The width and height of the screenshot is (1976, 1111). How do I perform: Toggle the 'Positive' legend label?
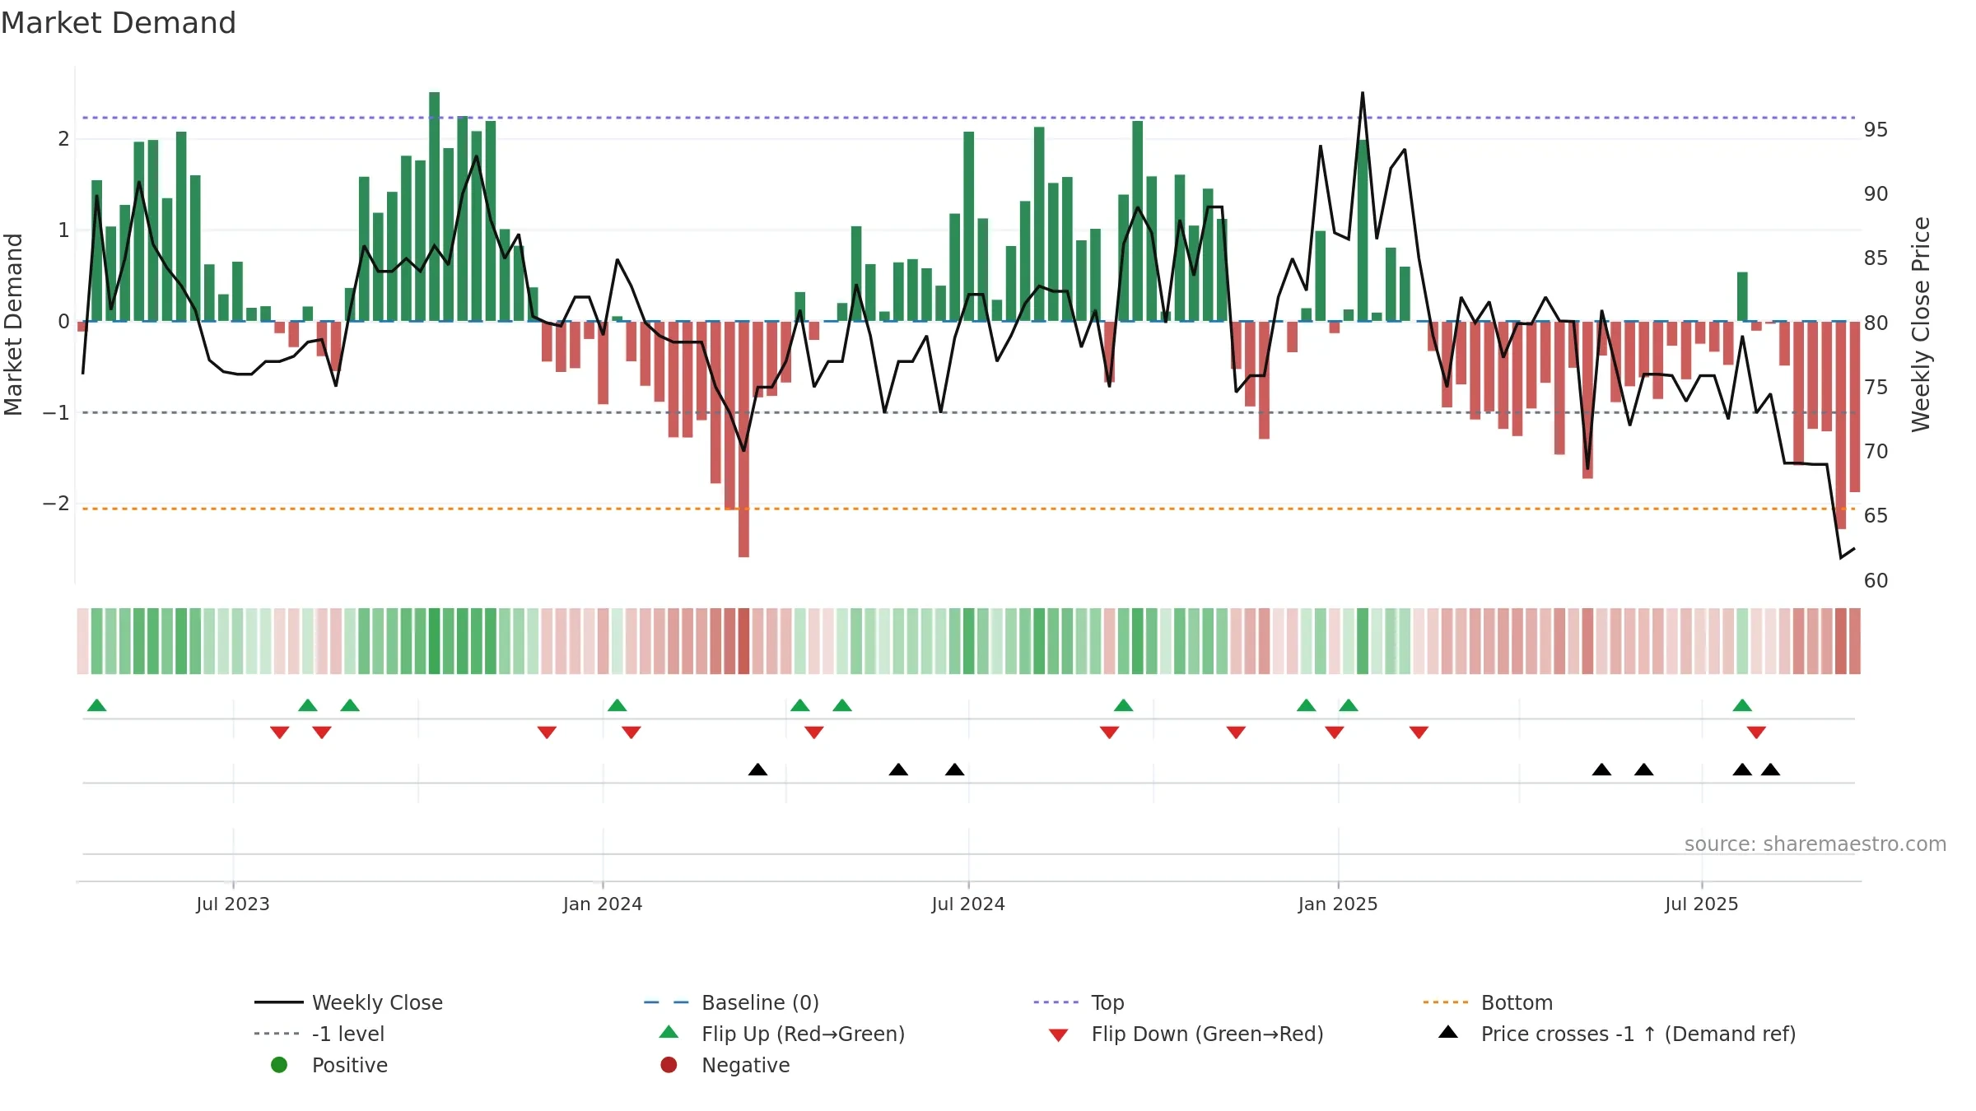pyautogui.click(x=349, y=1065)
